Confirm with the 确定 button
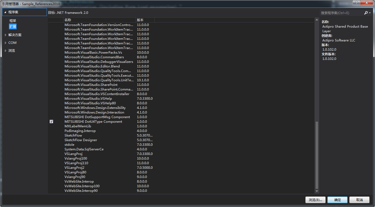This screenshot has height=207, width=375. click(x=337, y=200)
